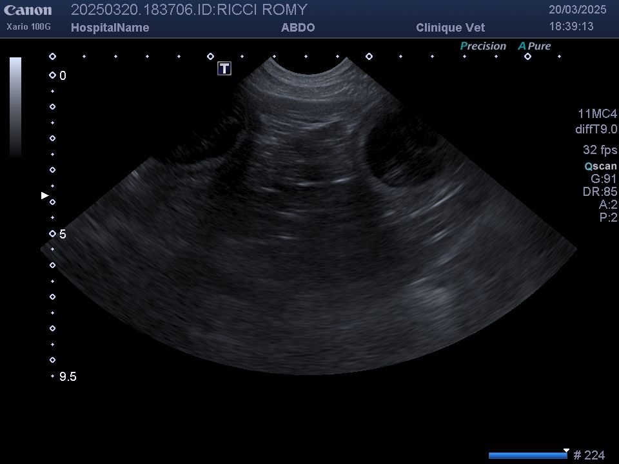
Task: Select the ABDO preset label
Action: [298, 28]
